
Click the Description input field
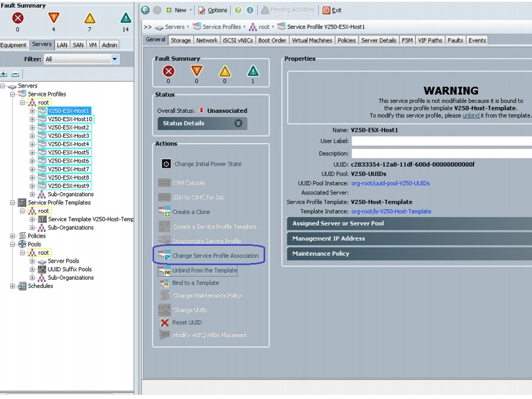[442, 153]
